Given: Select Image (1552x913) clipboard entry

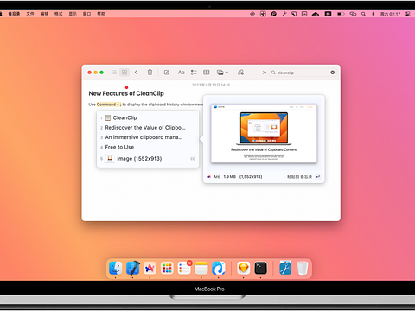Looking at the screenshot, I should [x=148, y=159].
